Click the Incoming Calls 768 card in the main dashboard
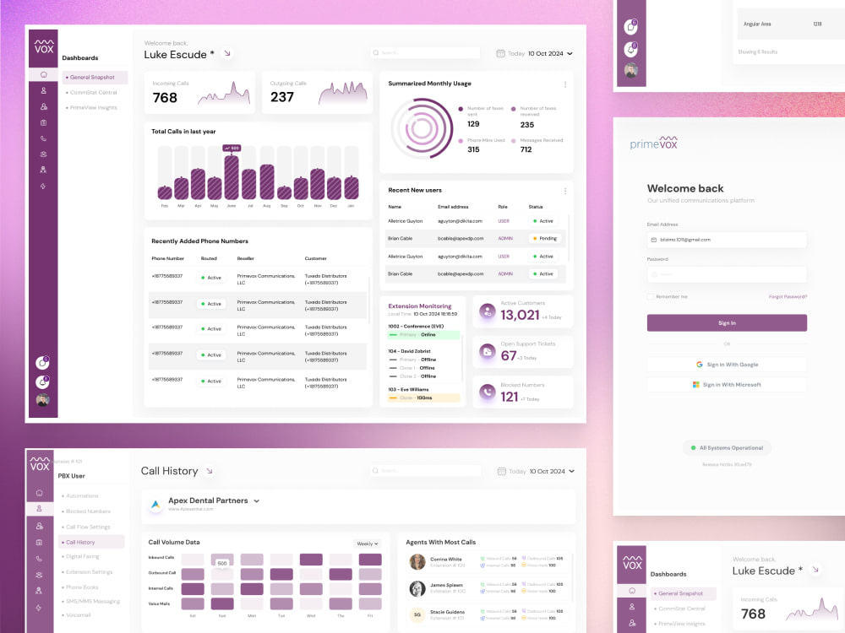The width and height of the screenshot is (845, 633). click(x=199, y=92)
